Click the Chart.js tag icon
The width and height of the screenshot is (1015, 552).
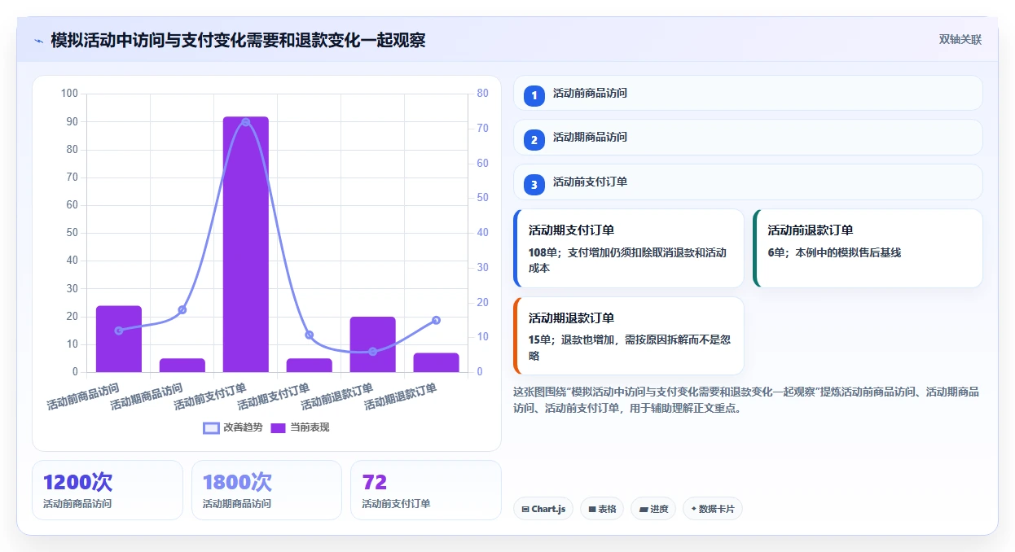click(x=525, y=509)
